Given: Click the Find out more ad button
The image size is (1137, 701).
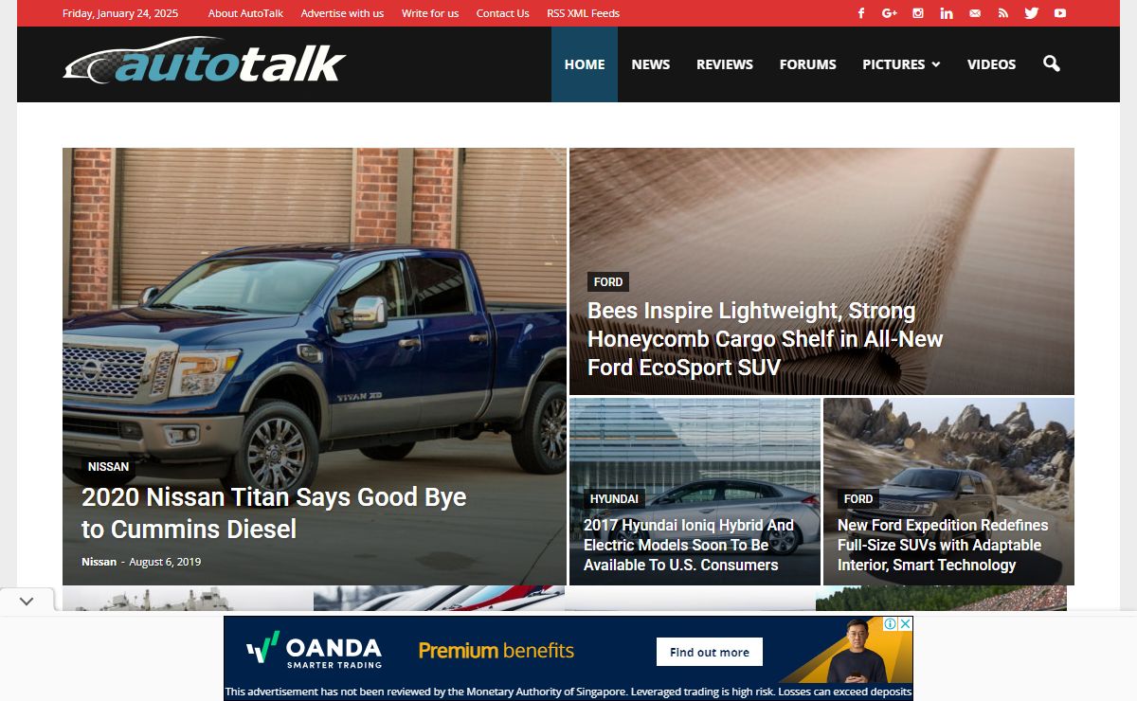Looking at the screenshot, I should click(x=710, y=652).
